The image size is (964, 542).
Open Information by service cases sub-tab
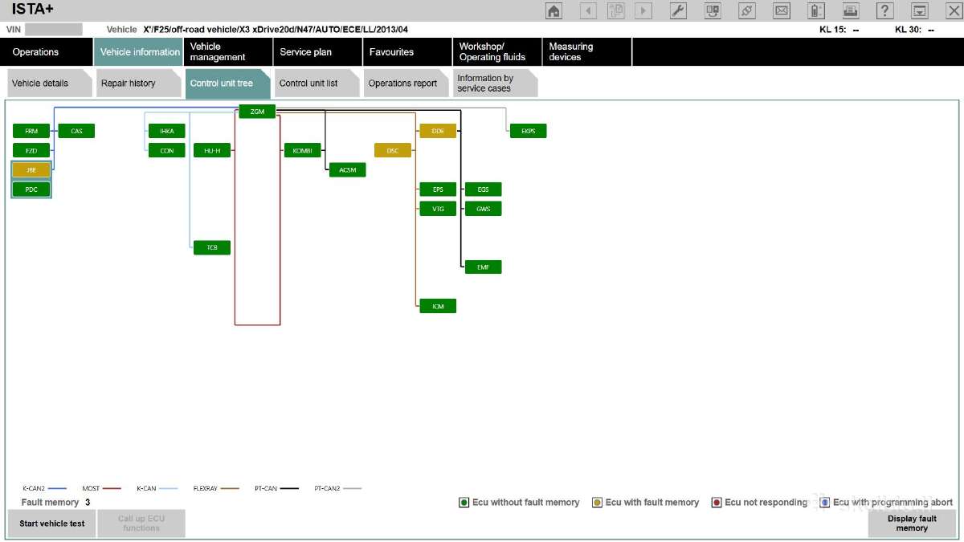tap(495, 84)
